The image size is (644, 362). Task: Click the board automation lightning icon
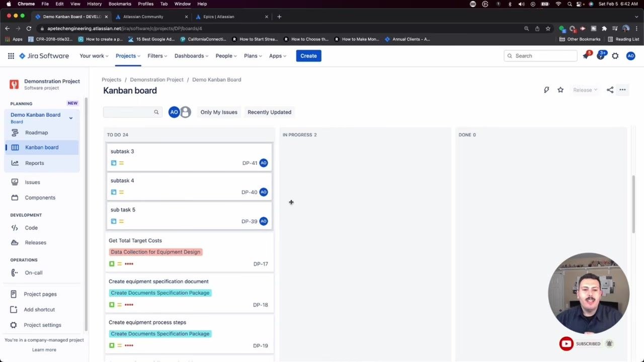tap(546, 90)
